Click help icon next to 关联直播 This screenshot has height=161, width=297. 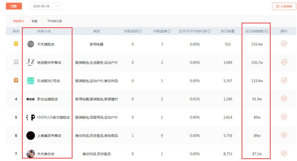tap(169, 31)
